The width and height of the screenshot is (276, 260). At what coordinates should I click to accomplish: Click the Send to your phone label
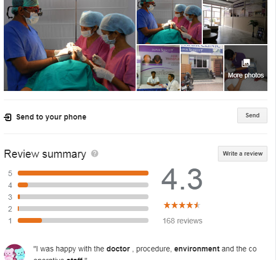click(x=51, y=117)
